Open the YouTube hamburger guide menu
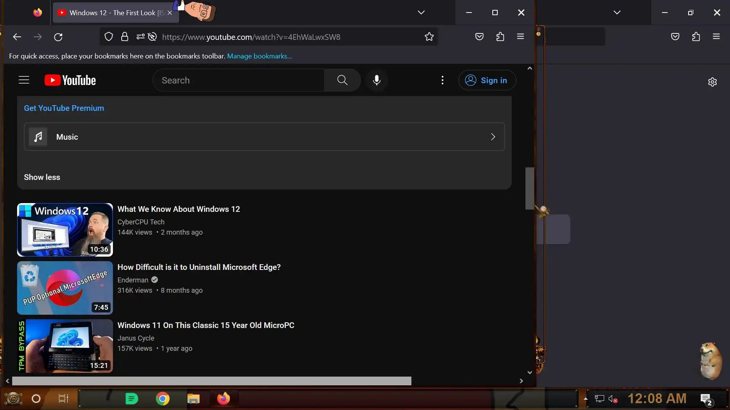 click(24, 80)
